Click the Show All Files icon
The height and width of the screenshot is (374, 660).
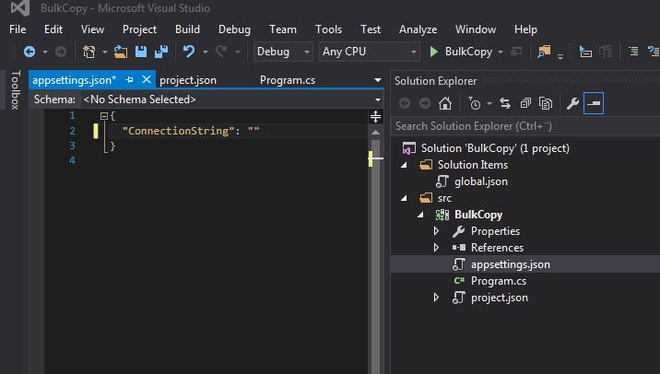[546, 103]
